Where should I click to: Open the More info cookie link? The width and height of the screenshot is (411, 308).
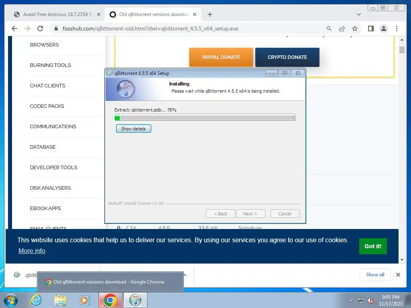pyautogui.click(x=32, y=251)
